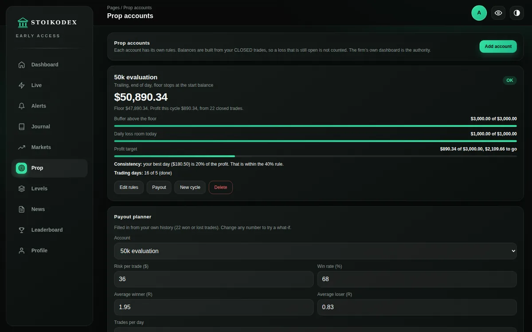Click the Pages breadcrumb link

point(113,8)
